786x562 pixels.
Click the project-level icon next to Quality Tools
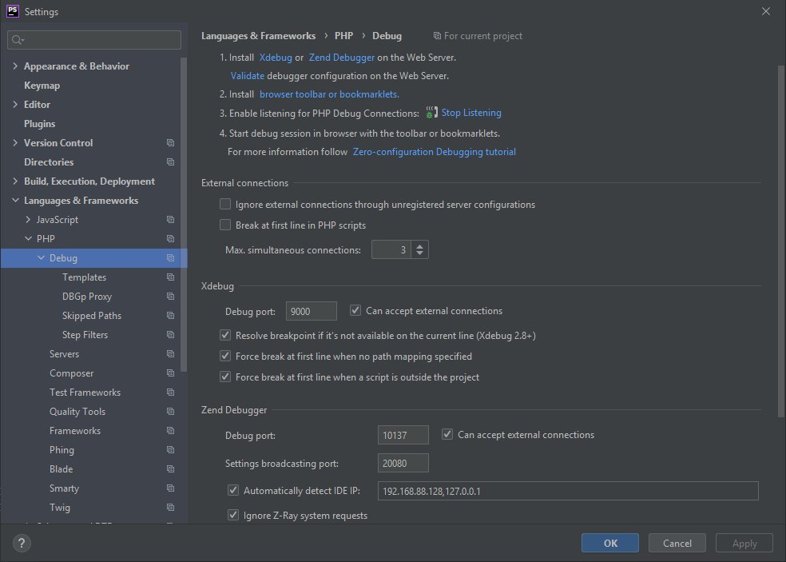pyautogui.click(x=170, y=412)
